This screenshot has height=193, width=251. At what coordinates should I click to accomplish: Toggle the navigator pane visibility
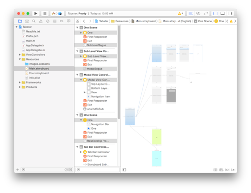(x=215, y=13)
